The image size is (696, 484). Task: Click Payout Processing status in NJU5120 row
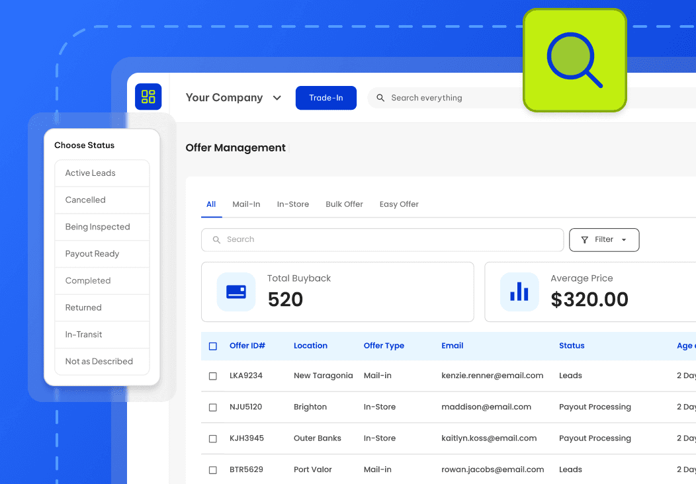(595, 407)
